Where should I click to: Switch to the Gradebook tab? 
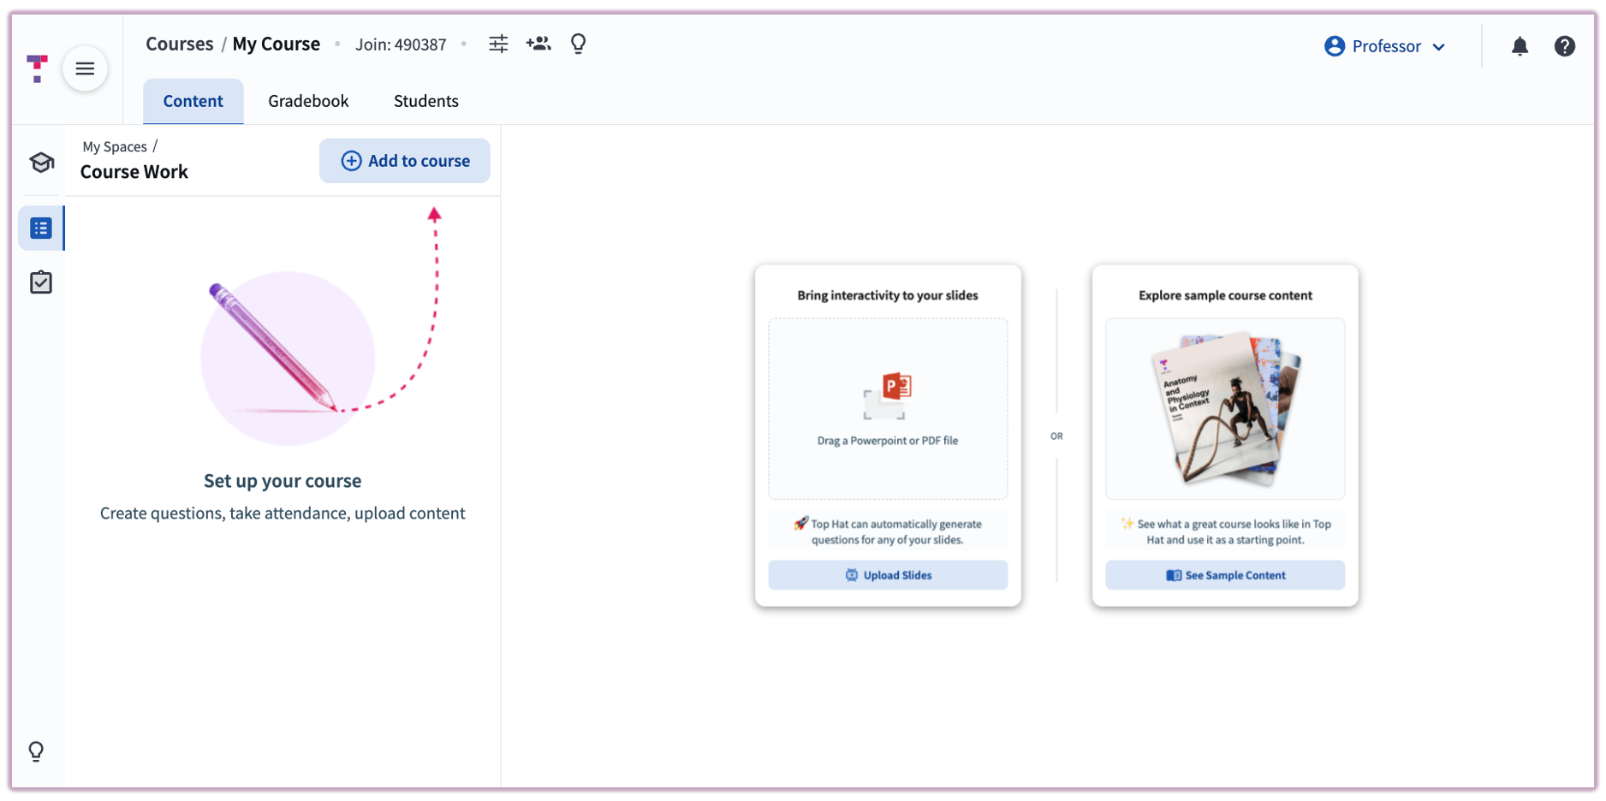(308, 100)
